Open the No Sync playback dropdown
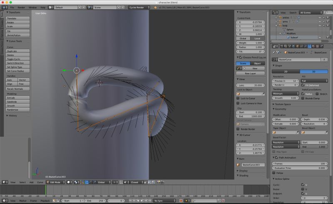 164,201
